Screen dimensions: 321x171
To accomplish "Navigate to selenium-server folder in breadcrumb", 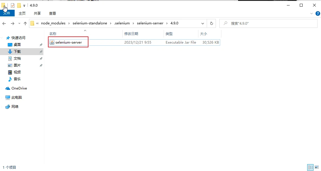I will point(150,23).
